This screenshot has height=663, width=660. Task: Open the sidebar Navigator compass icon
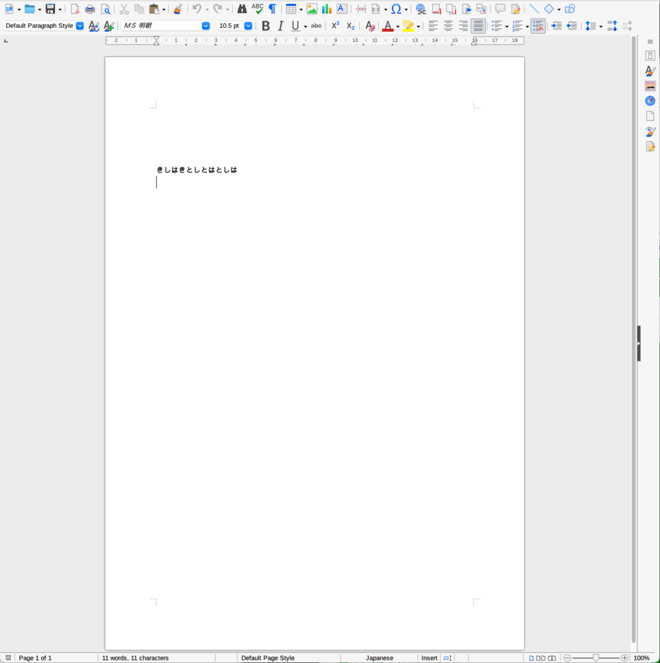(x=650, y=101)
